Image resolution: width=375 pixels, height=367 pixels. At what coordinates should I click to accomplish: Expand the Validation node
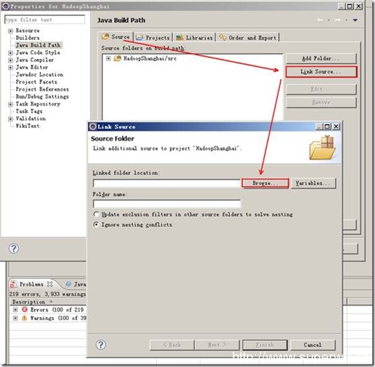click(10, 119)
